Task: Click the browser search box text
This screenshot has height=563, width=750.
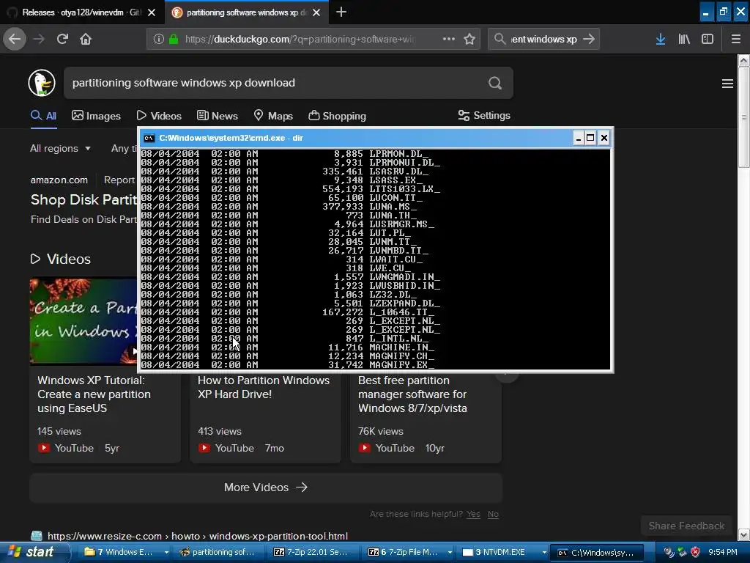Action: (544, 40)
